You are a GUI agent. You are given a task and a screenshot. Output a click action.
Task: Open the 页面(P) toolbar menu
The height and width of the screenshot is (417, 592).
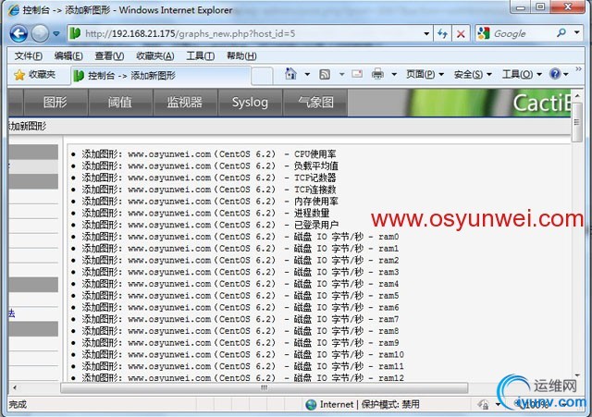pyautogui.click(x=425, y=74)
